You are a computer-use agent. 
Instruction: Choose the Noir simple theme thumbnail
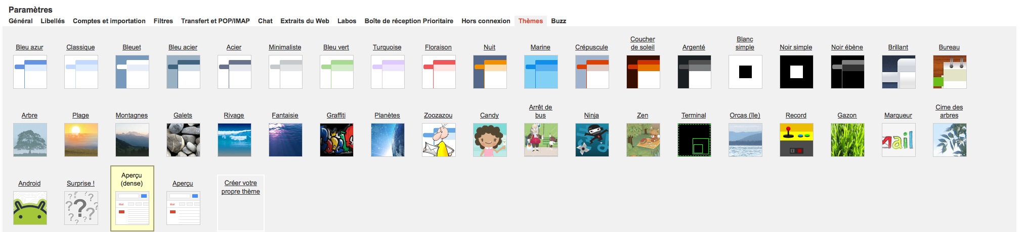[796, 72]
